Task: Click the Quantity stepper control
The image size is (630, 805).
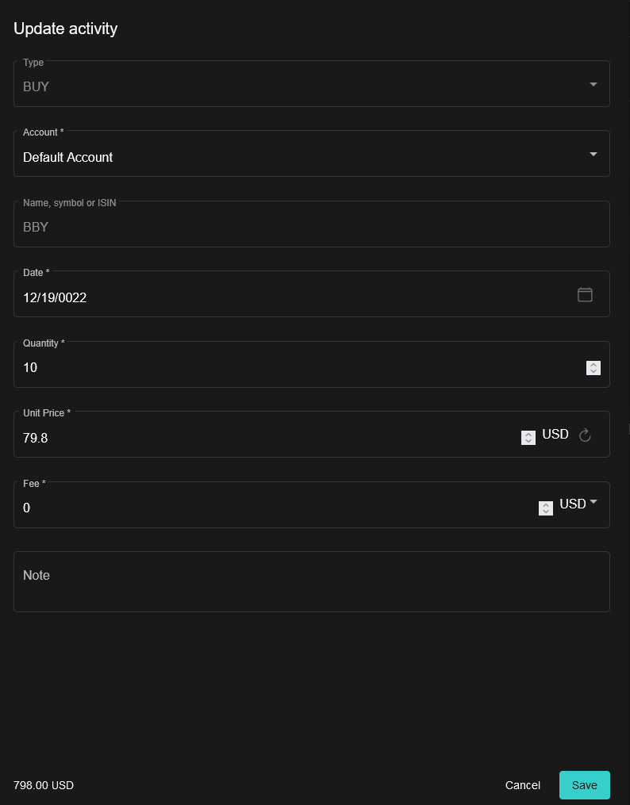Action: [x=594, y=367]
